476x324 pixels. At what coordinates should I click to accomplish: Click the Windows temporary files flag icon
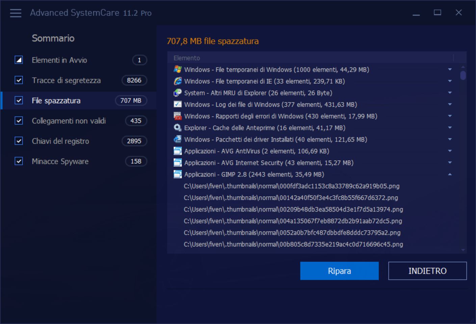click(178, 70)
